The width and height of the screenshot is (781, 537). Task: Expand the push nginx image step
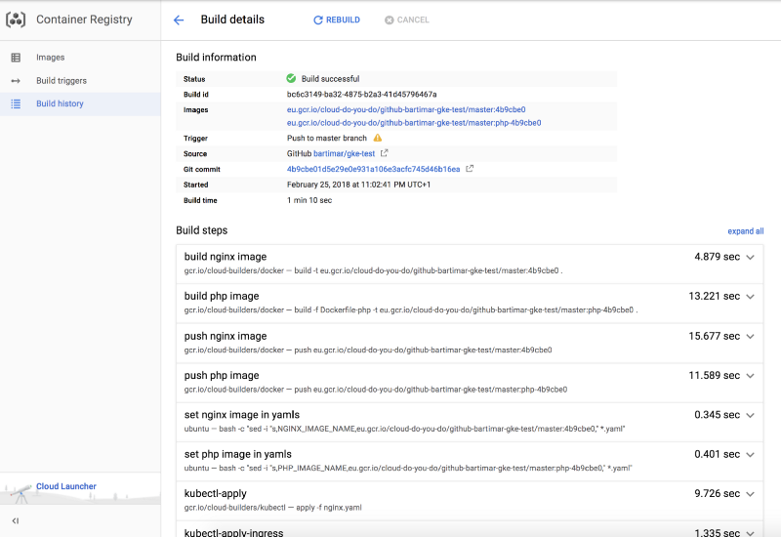coord(750,336)
